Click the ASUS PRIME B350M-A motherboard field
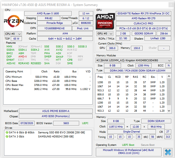Image resolution: width=175 pixels, height=158 pixels. tap(56, 111)
